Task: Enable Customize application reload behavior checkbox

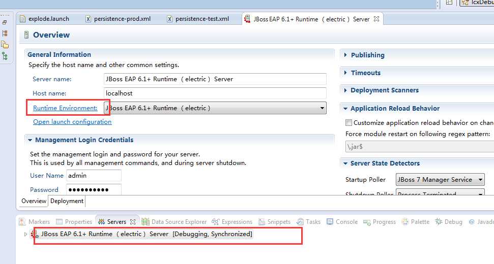Action: (349, 122)
